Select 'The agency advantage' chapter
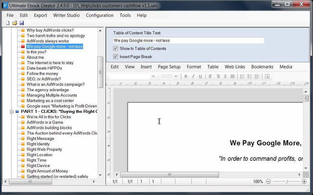313x195 pixels. (x=48, y=90)
